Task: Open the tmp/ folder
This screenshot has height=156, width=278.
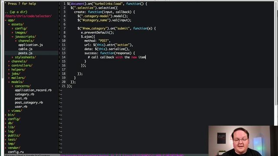Action: [x=11, y=143]
